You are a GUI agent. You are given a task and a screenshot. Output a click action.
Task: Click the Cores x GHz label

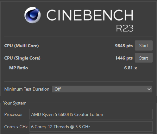[x=16, y=127]
